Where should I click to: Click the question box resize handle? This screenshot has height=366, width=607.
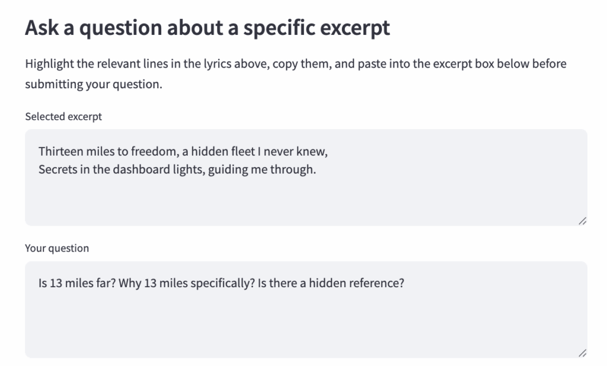pos(582,353)
